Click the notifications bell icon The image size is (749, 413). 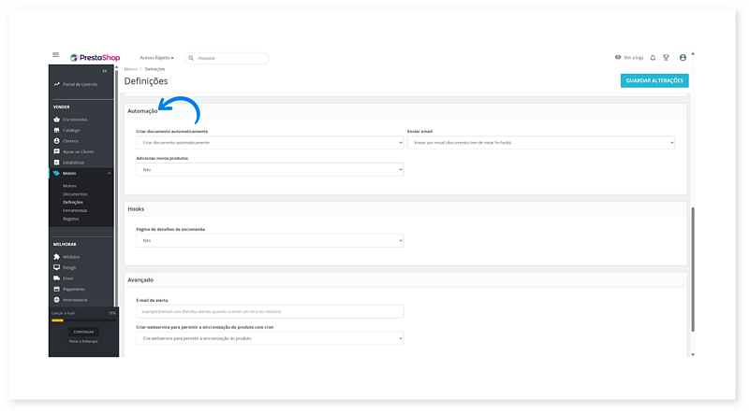tap(653, 57)
